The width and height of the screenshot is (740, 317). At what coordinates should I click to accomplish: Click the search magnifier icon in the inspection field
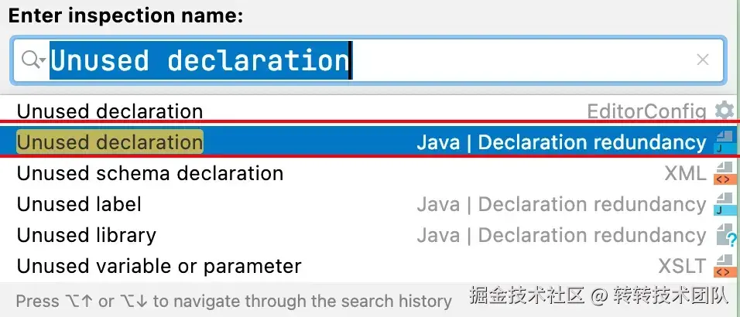click(x=31, y=60)
